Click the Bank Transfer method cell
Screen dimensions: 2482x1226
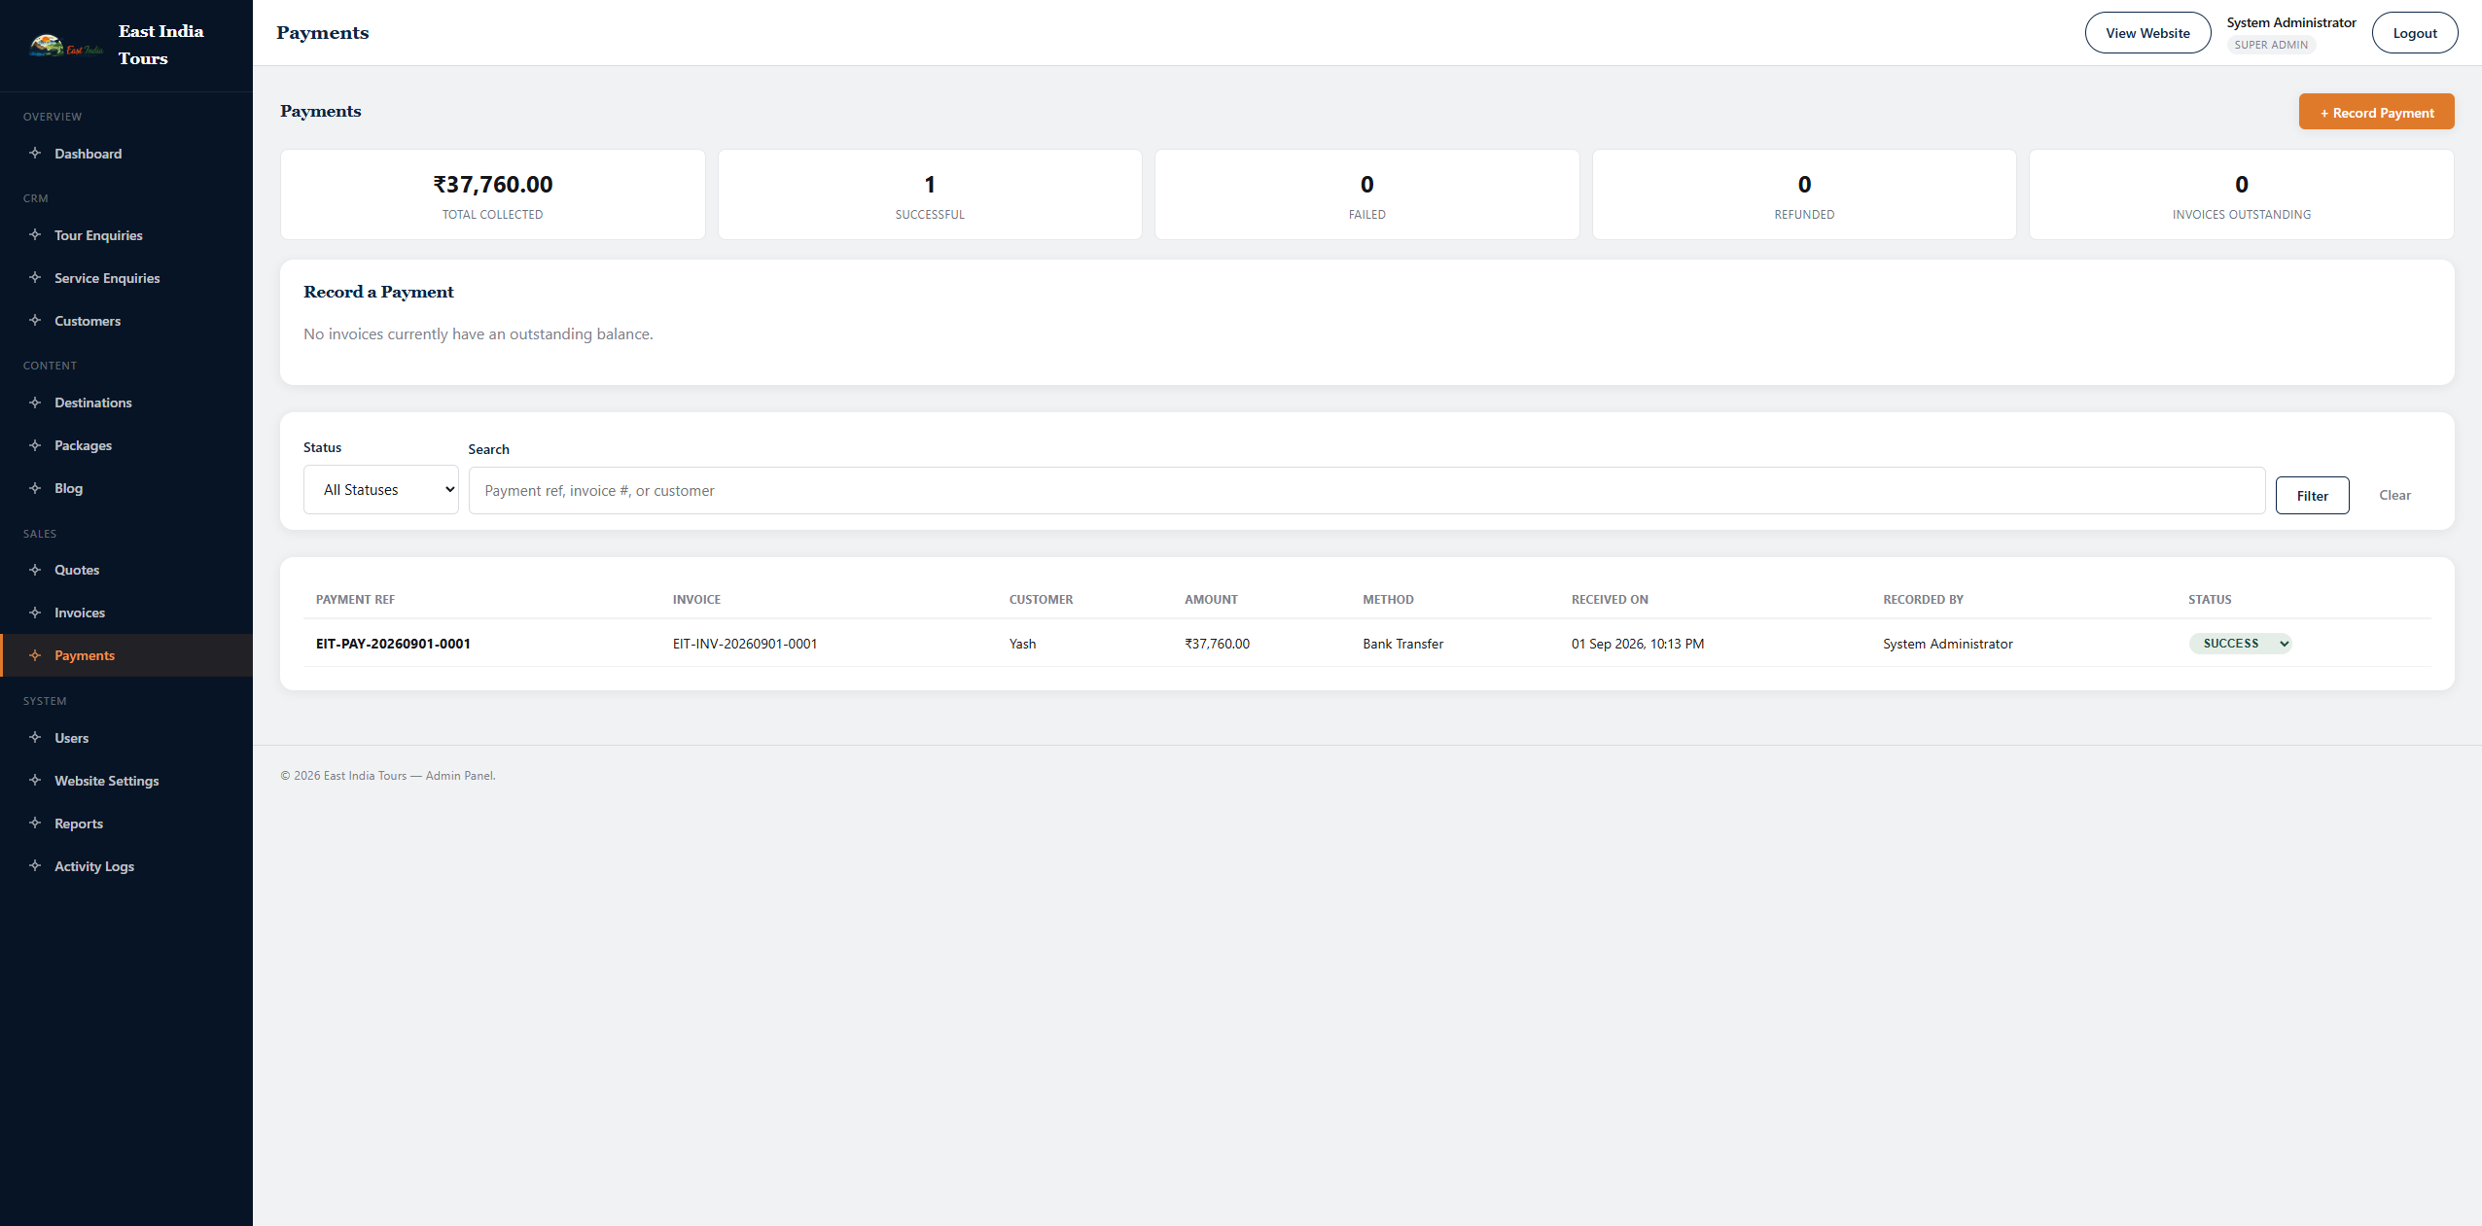tap(1402, 644)
